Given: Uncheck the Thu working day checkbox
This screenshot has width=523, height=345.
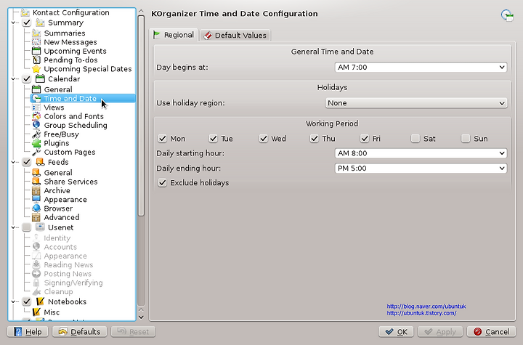Looking at the screenshot, I should click(315, 139).
